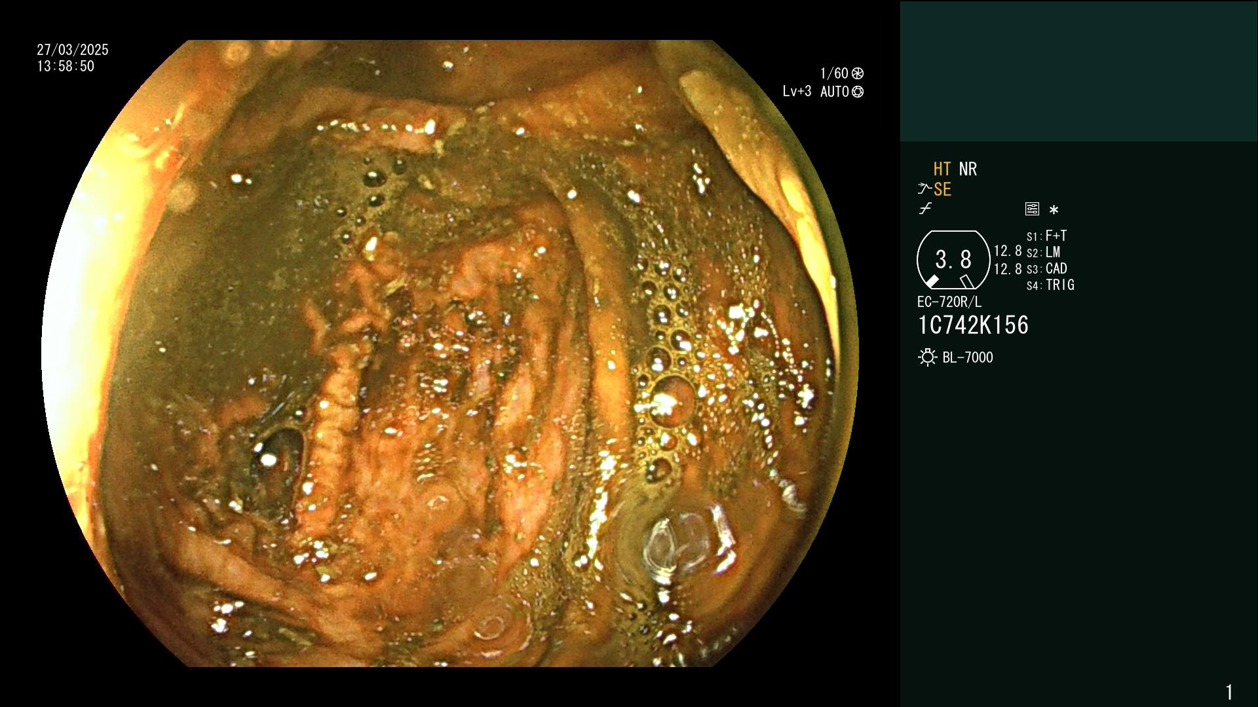Viewport: 1258px width, 707px height.
Task: Click the serial number 1C742K156
Action: [973, 325]
